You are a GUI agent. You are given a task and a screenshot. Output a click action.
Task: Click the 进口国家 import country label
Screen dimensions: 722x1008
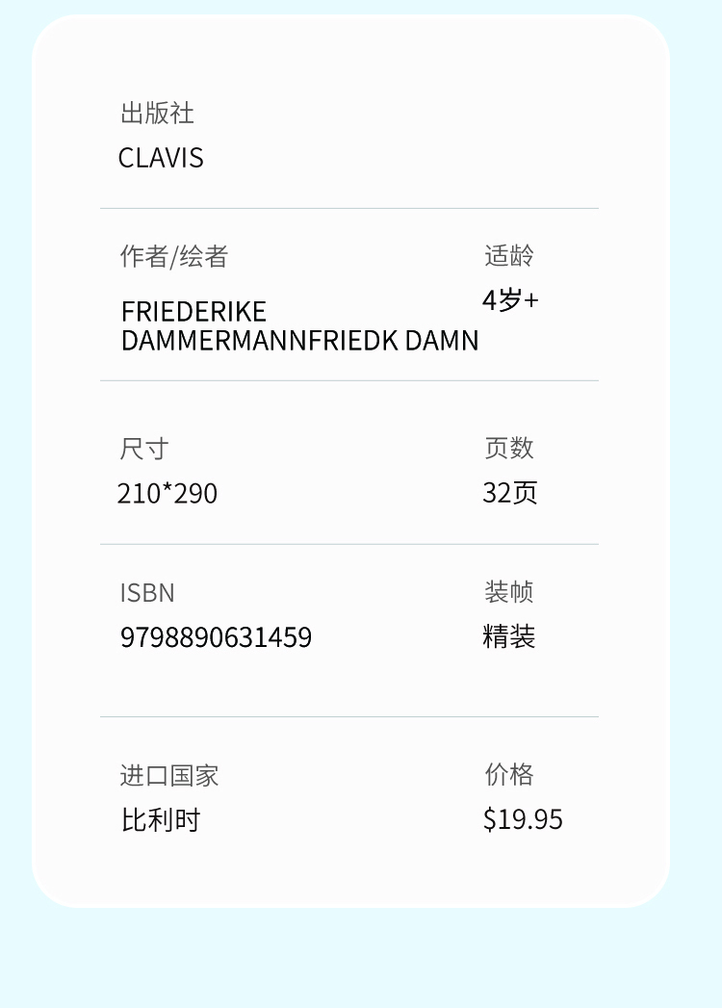[x=169, y=775]
